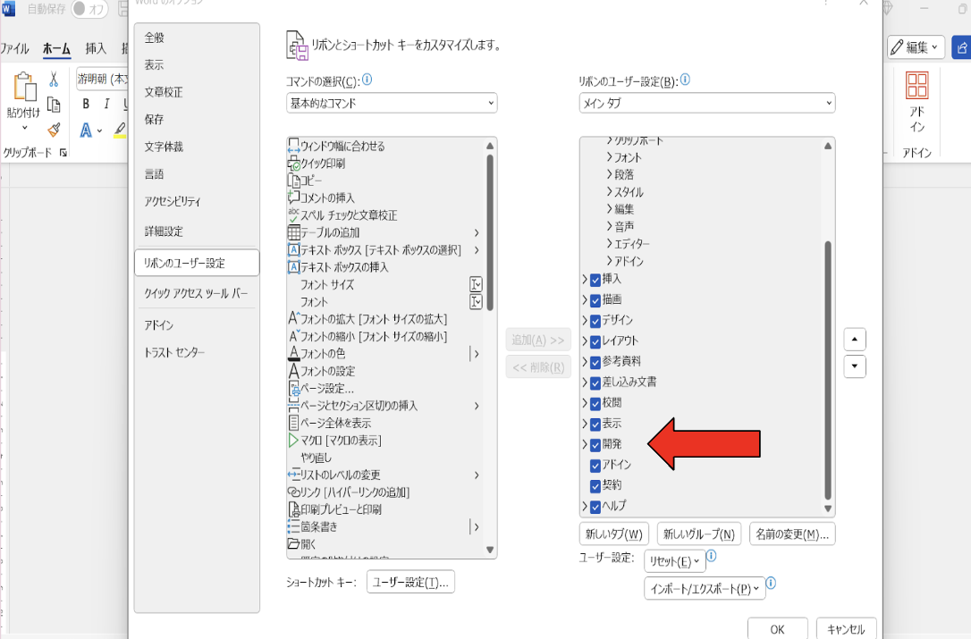Open shortcut key ユーザー設定 button

tap(410, 582)
